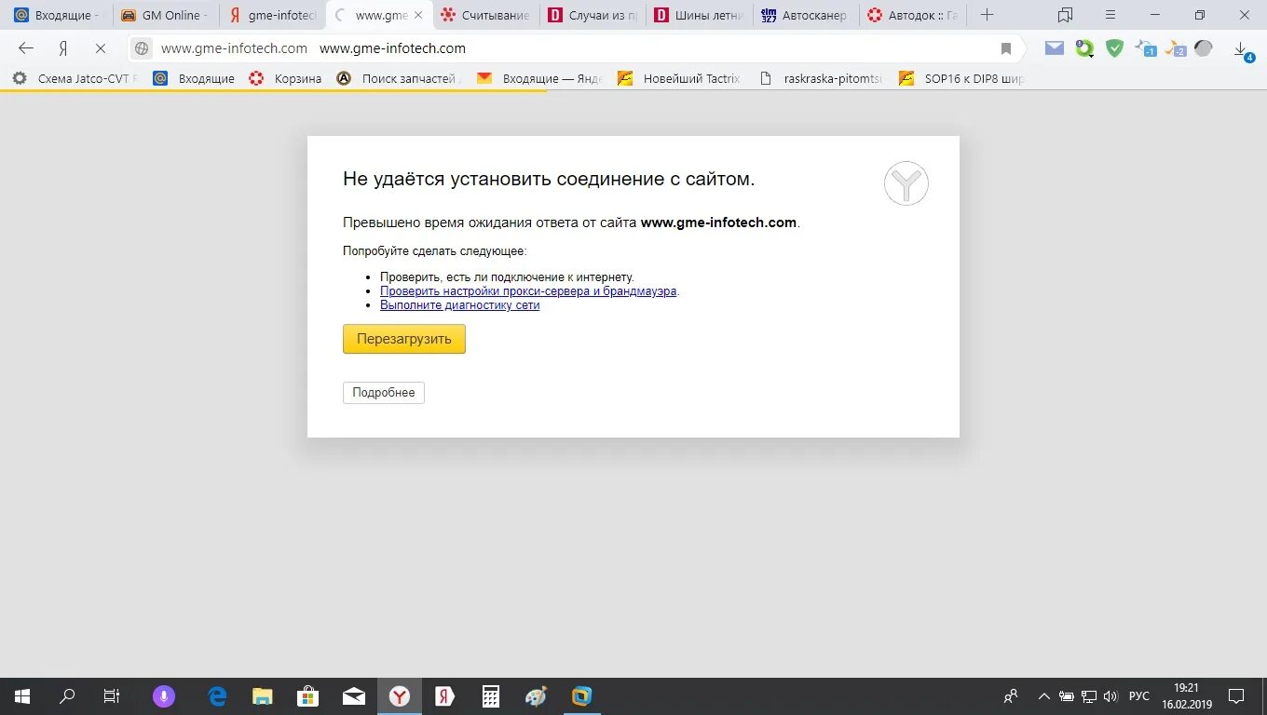Open the Mail app on taskbar
This screenshot has height=715, width=1267.
(354, 696)
